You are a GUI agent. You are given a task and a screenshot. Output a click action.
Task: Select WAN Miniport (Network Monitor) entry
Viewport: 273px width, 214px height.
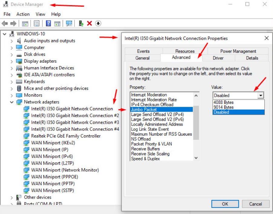(x=65, y=170)
